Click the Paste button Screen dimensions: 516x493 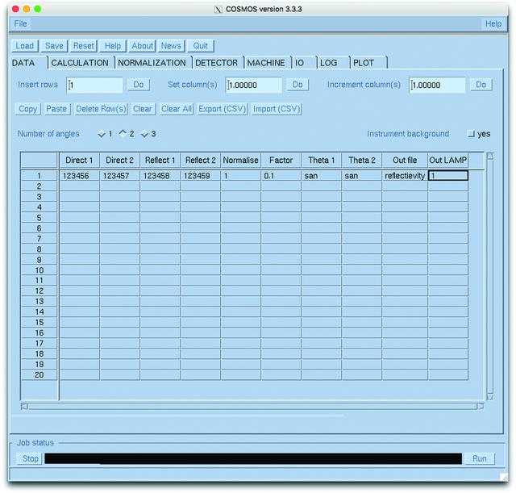pos(56,109)
